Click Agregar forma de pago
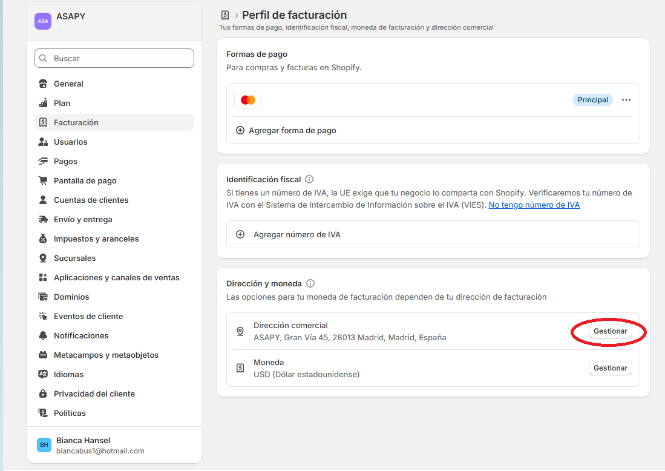 (292, 130)
